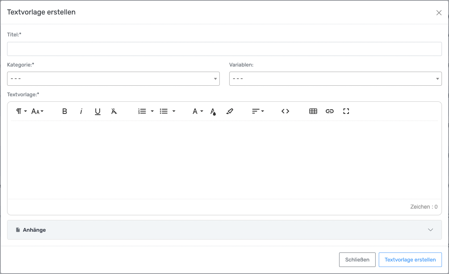Clear text formatting icon

pos(114,112)
